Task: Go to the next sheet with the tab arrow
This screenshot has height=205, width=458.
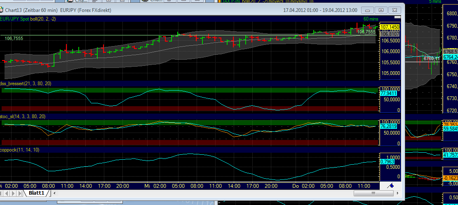Action: [14, 193]
